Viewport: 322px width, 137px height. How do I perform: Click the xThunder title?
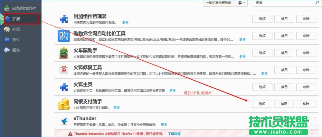point(85,118)
